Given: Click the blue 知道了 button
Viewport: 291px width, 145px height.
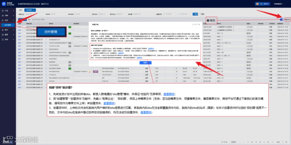Looking at the screenshot, I should click(145, 63).
